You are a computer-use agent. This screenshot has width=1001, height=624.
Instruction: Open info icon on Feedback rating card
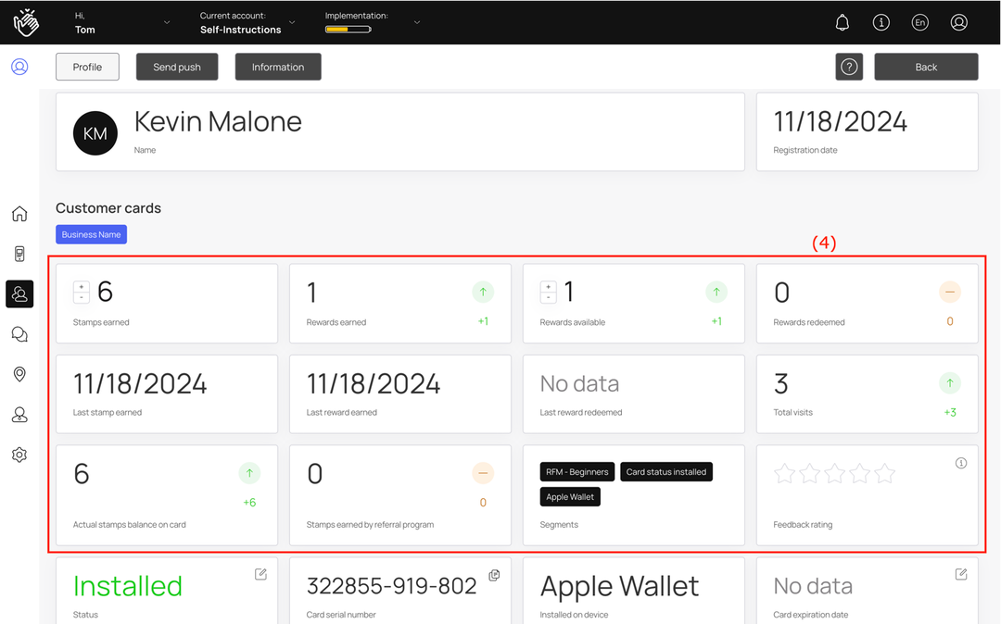pyautogui.click(x=961, y=464)
